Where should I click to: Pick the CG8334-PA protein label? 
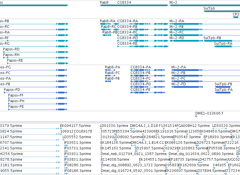[x=141, y=67]
